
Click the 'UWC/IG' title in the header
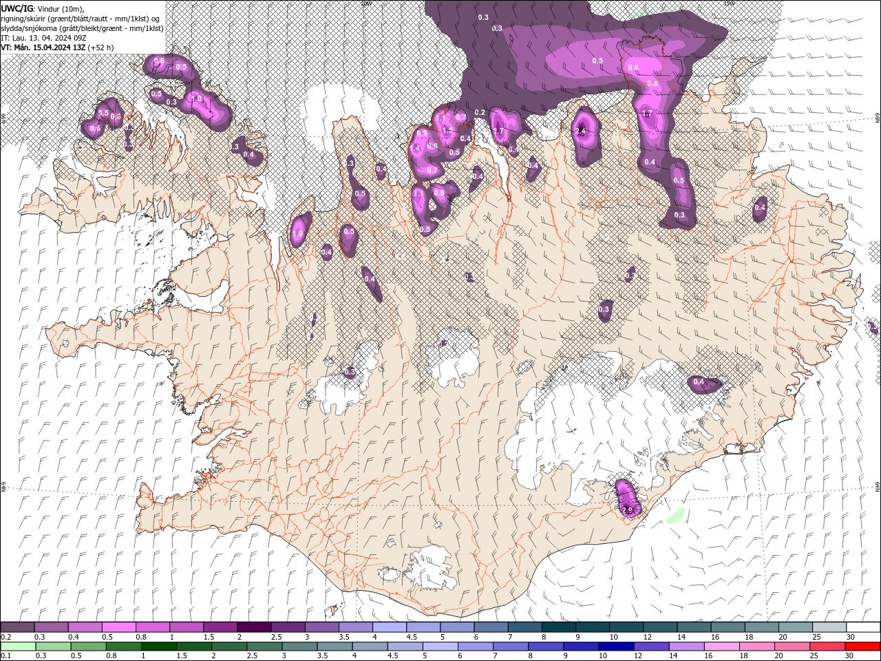16,8
